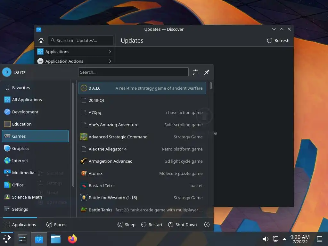
Task: Select the Favorites category
Action: click(x=35, y=87)
